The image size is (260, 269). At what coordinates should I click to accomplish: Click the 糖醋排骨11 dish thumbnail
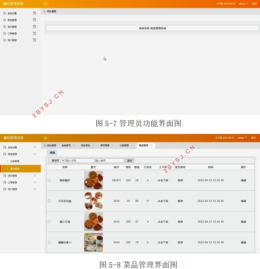(93, 242)
